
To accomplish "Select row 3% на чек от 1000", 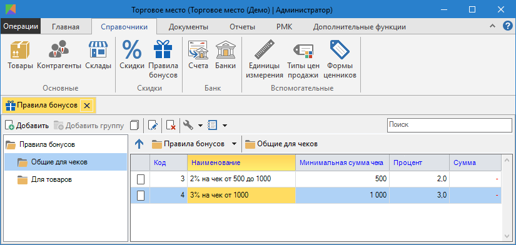I will 316,195.
